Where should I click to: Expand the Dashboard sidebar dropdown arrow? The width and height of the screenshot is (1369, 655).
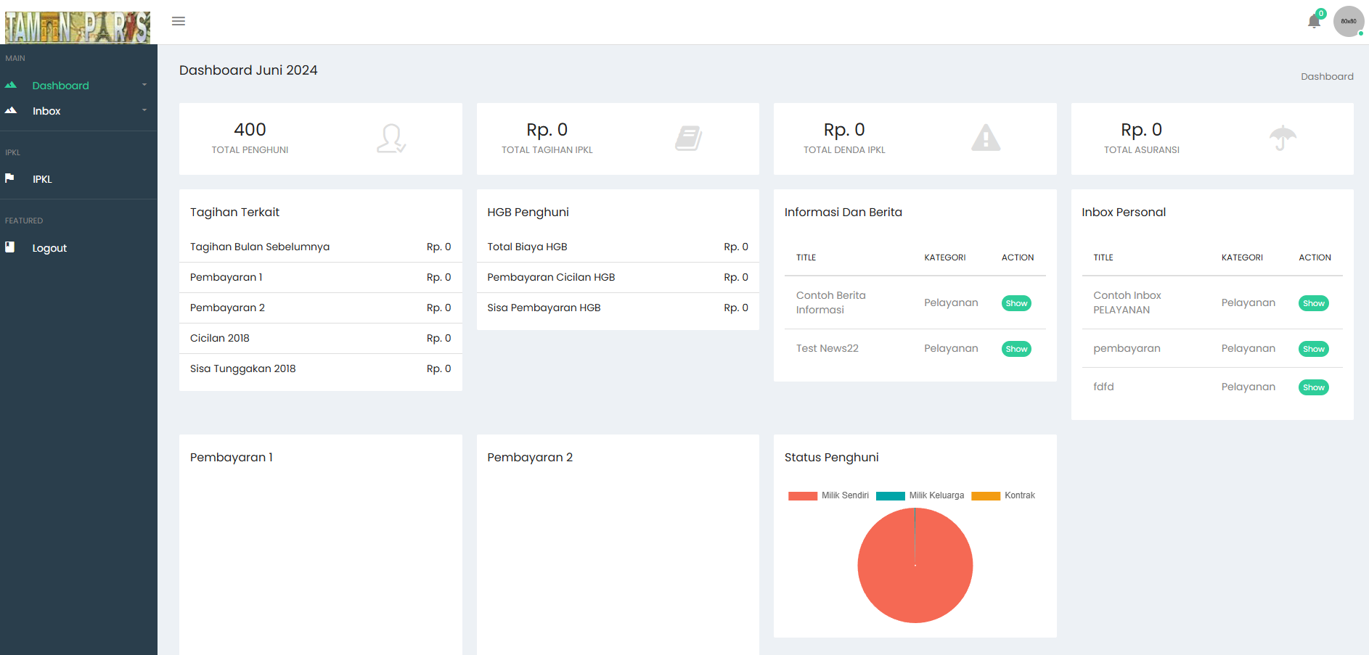(144, 85)
